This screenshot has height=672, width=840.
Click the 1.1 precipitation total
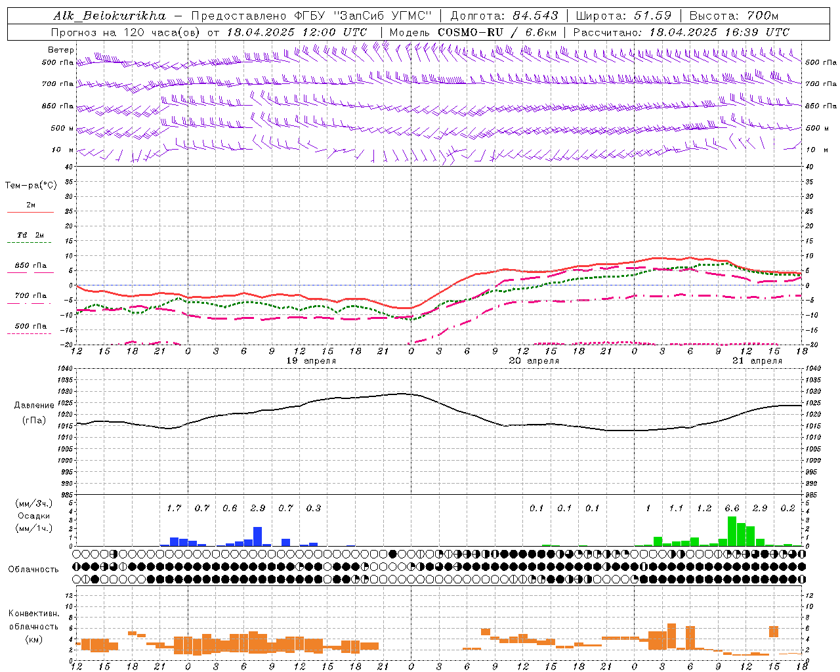tap(676, 508)
